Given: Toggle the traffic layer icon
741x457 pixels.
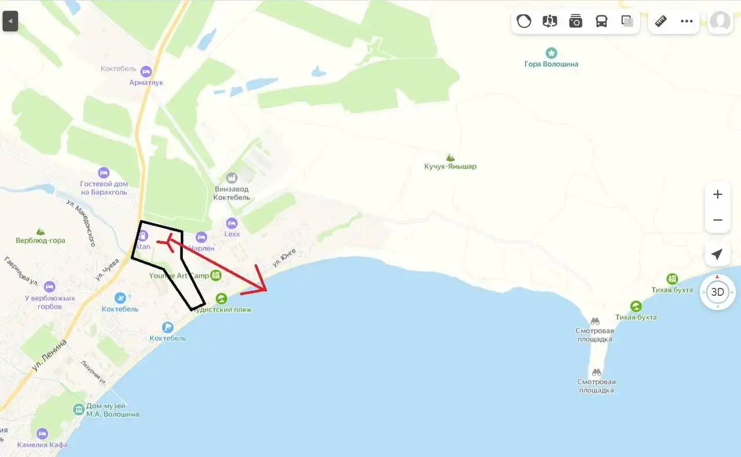Looking at the screenshot, I should pyautogui.click(x=524, y=21).
